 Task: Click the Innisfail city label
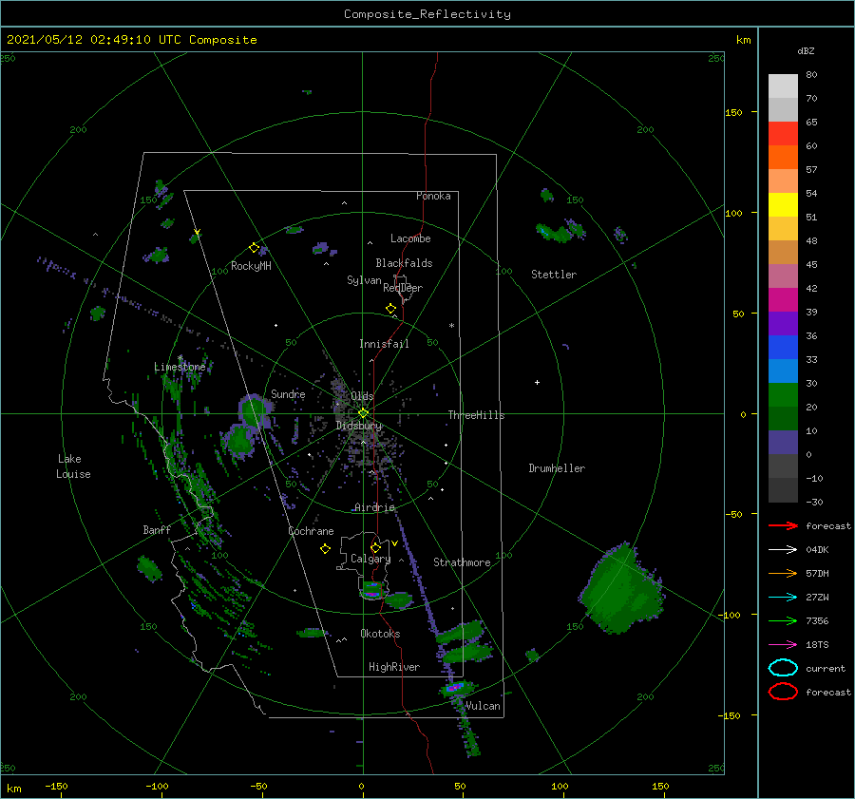[x=384, y=344]
